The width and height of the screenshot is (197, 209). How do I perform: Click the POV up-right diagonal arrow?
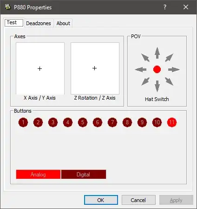[x=169, y=58]
